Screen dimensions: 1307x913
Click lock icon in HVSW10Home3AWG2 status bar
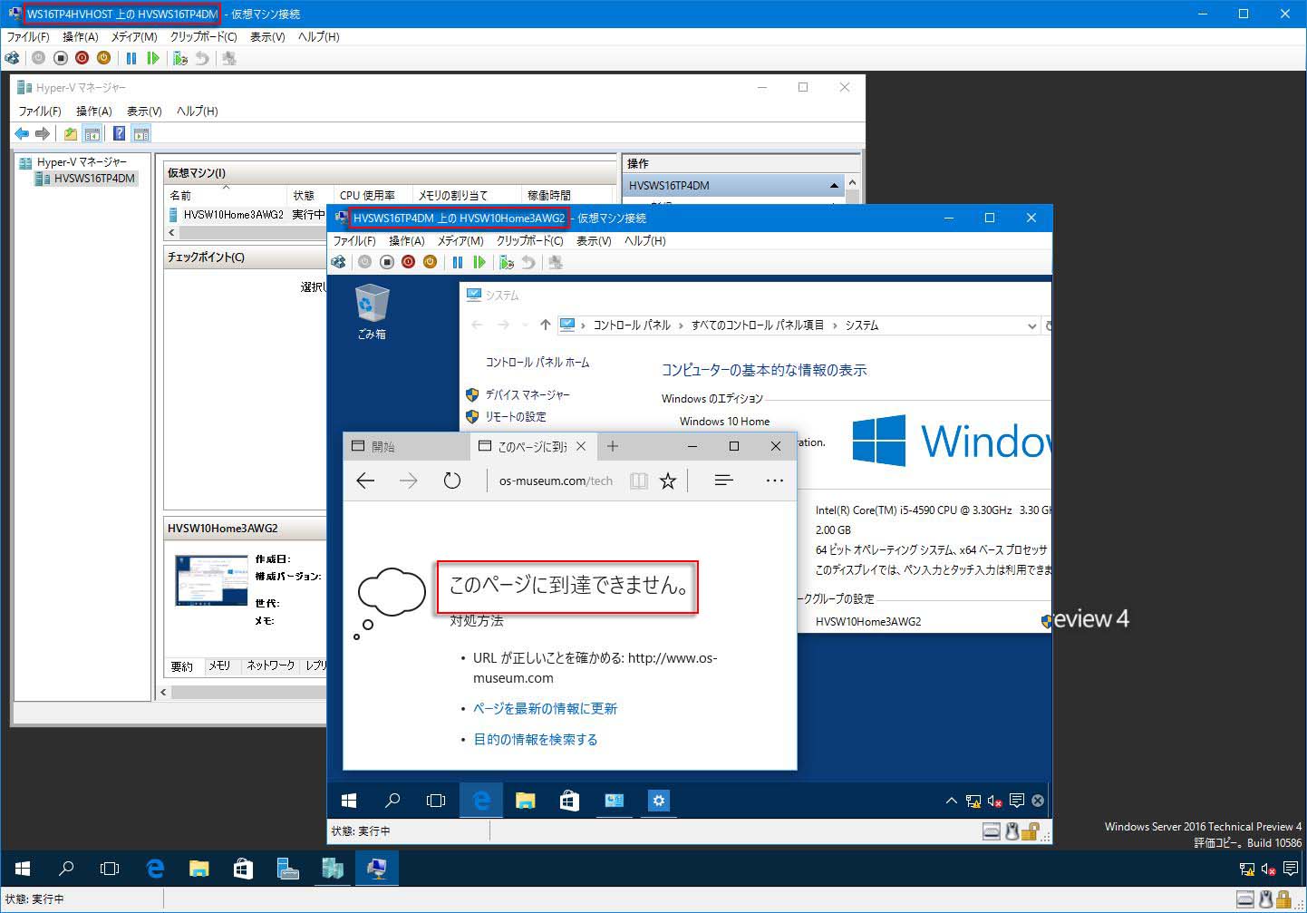point(1029,830)
